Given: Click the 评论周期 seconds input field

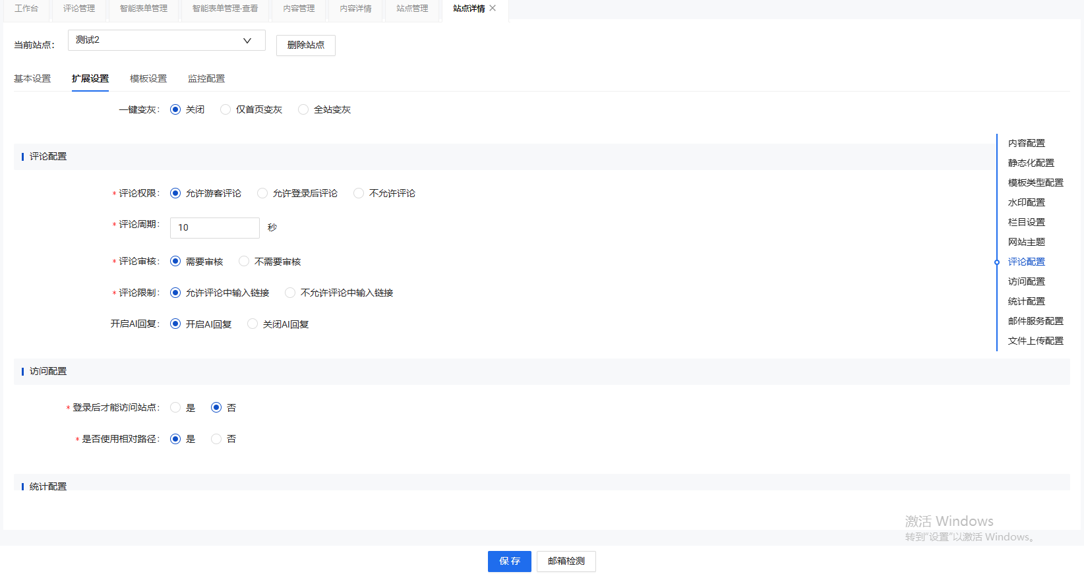Looking at the screenshot, I should click(x=214, y=228).
